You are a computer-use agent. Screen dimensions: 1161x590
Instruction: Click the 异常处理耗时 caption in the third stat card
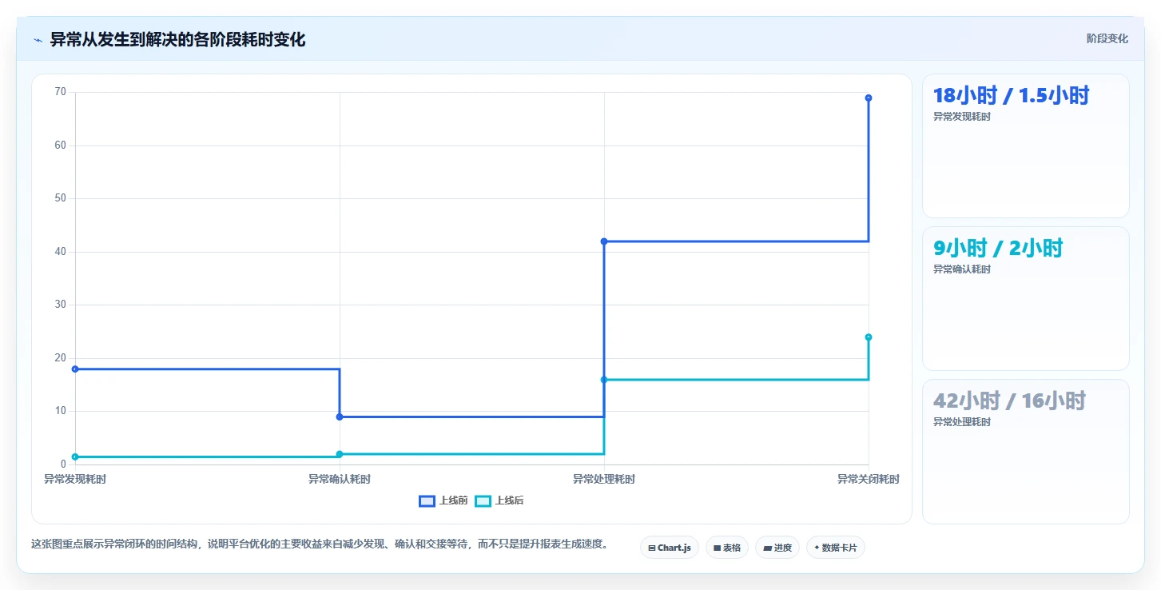(962, 422)
